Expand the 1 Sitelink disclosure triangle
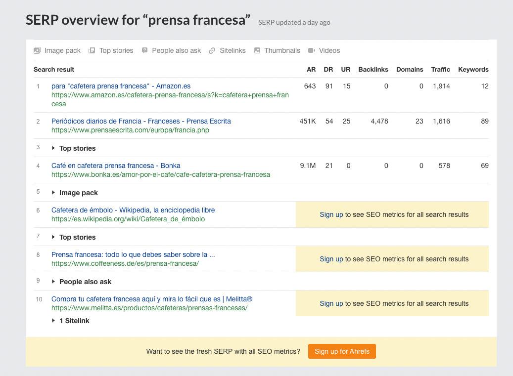 pos(53,321)
